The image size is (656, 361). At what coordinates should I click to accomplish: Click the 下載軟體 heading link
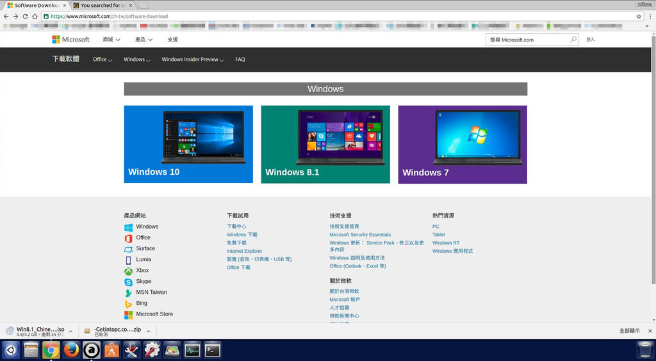tap(66, 59)
